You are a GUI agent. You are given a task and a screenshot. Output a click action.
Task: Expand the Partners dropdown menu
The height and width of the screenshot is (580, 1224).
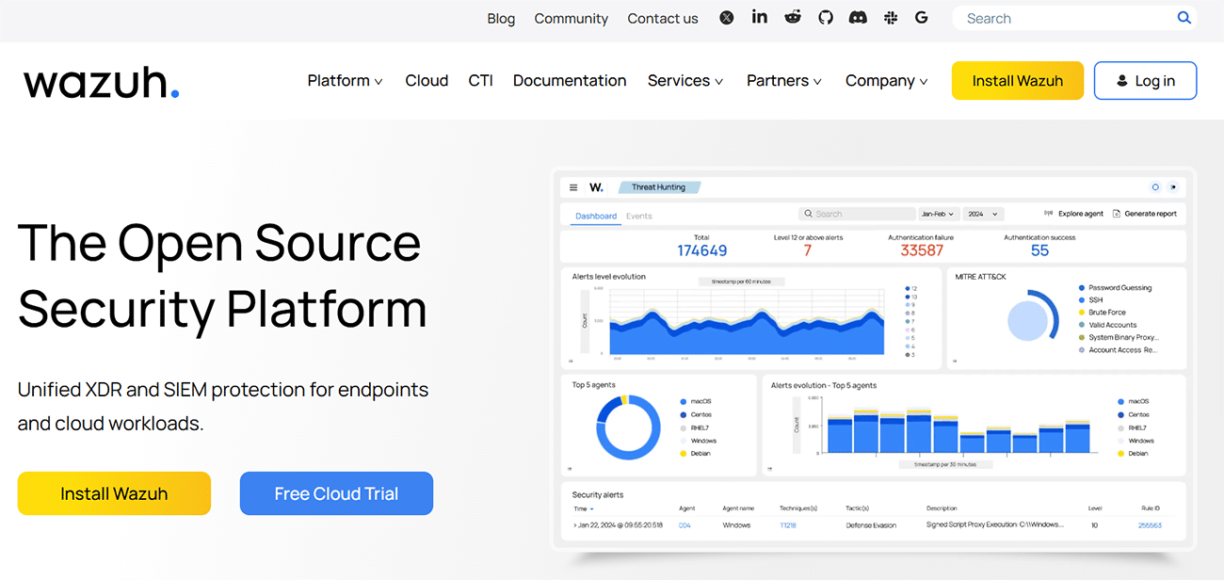pyautogui.click(x=783, y=81)
